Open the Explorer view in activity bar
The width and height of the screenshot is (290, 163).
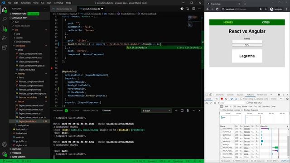4,10
